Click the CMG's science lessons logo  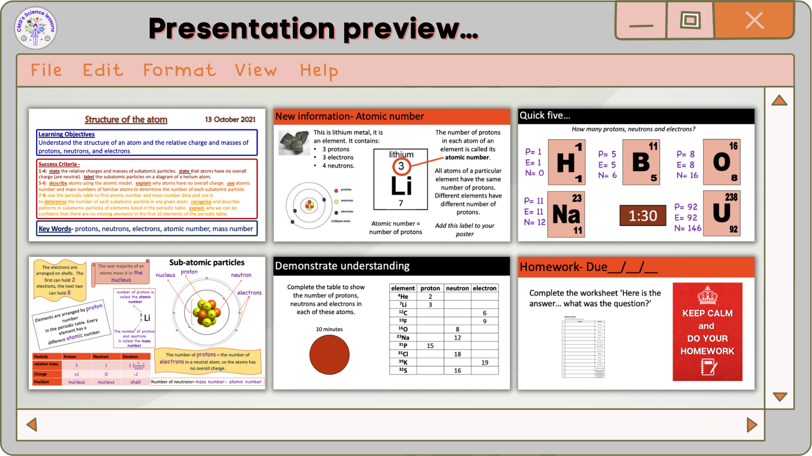pyautogui.click(x=36, y=28)
